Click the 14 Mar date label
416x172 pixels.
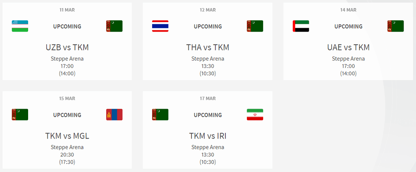(x=348, y=10)
